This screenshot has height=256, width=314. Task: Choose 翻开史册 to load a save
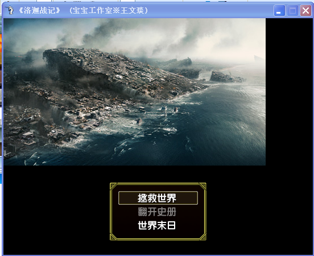pos(157,212)
